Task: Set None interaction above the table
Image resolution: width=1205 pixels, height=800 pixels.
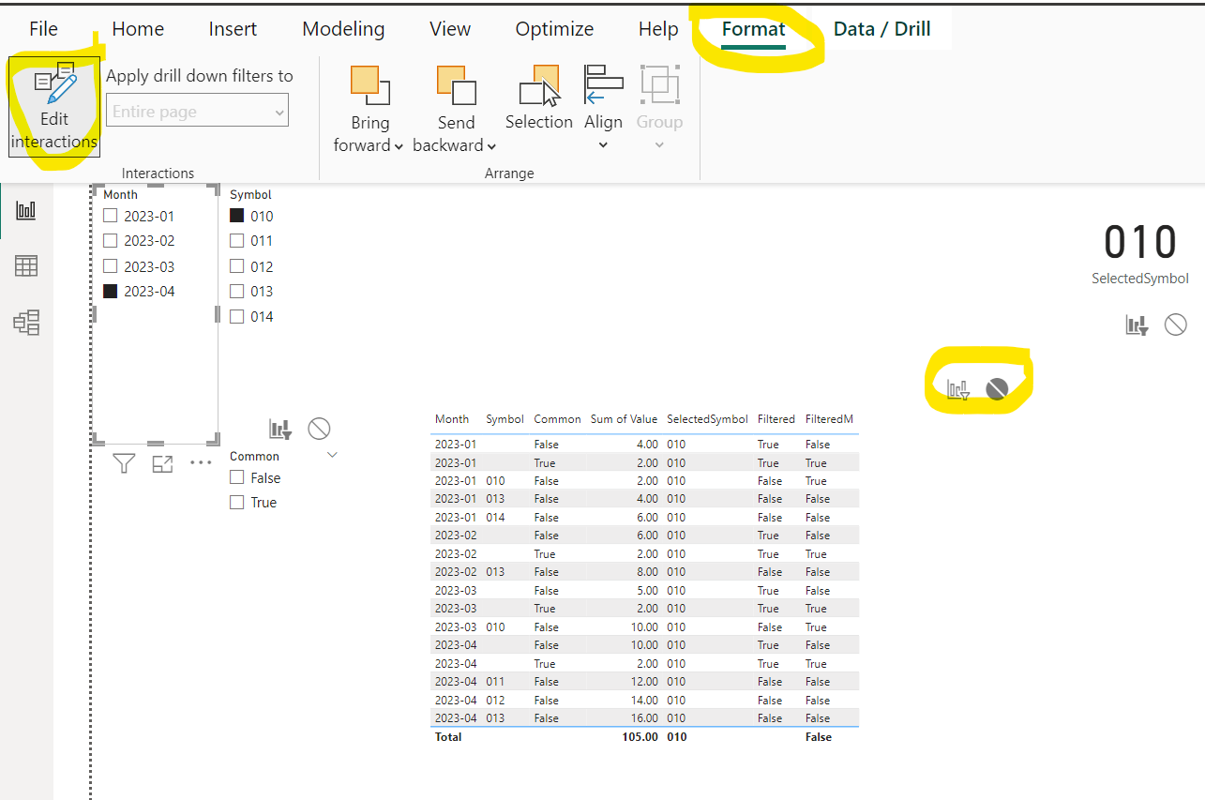Action: click(x=997, y=389)
